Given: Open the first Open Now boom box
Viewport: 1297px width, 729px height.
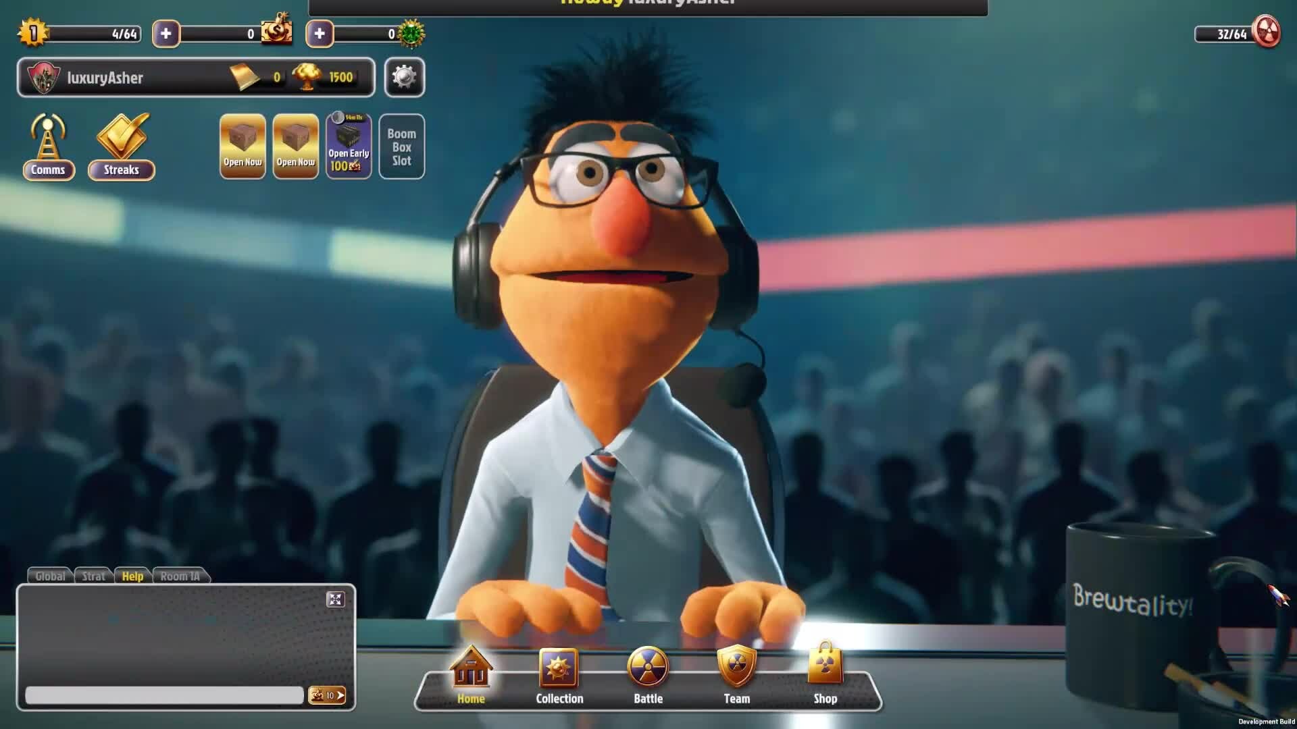Looking at the screenshot, I should pos(243,146).
